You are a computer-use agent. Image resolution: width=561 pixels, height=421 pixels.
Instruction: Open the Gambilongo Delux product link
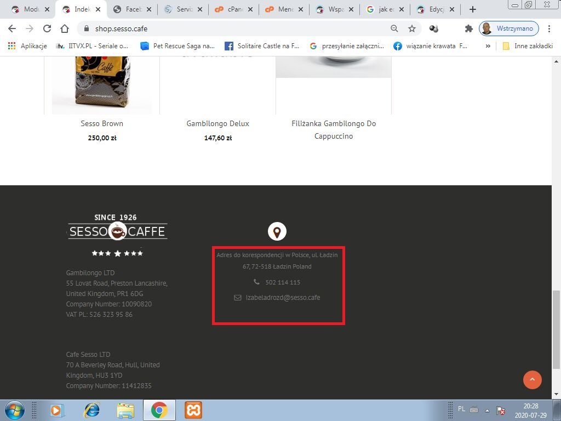coord(218,123)
